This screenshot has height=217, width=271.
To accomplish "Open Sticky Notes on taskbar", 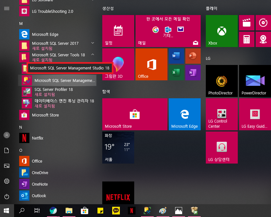I will tap(100, 211).
